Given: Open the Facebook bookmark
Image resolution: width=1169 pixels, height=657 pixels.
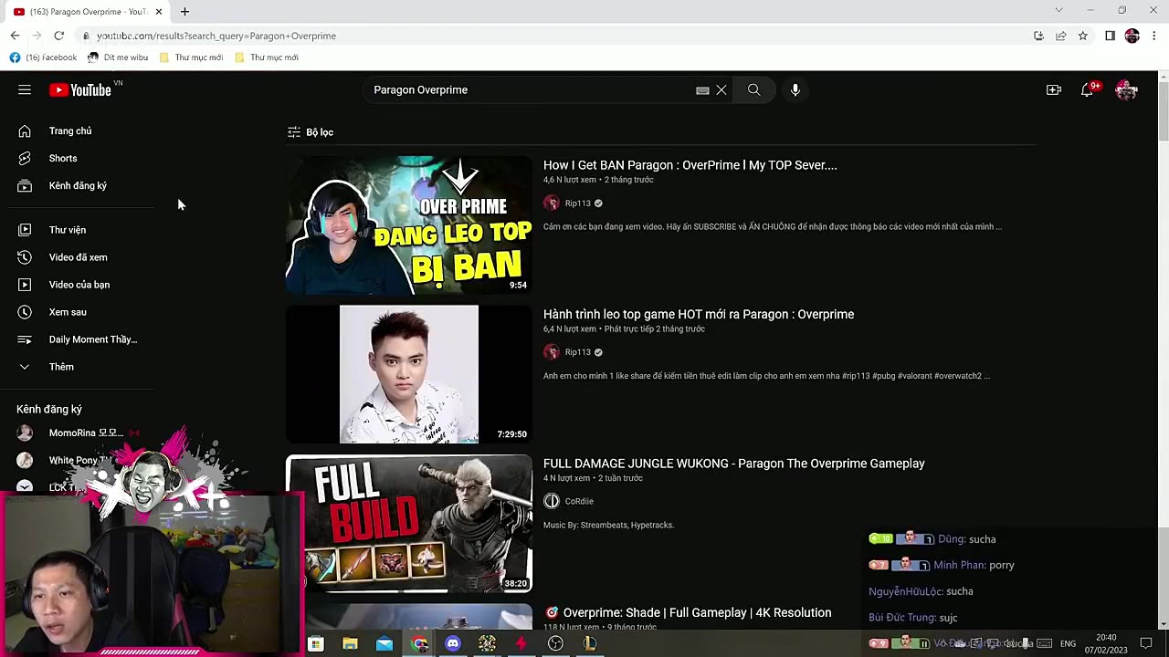Looking at the screenshot, I should 43,57.
